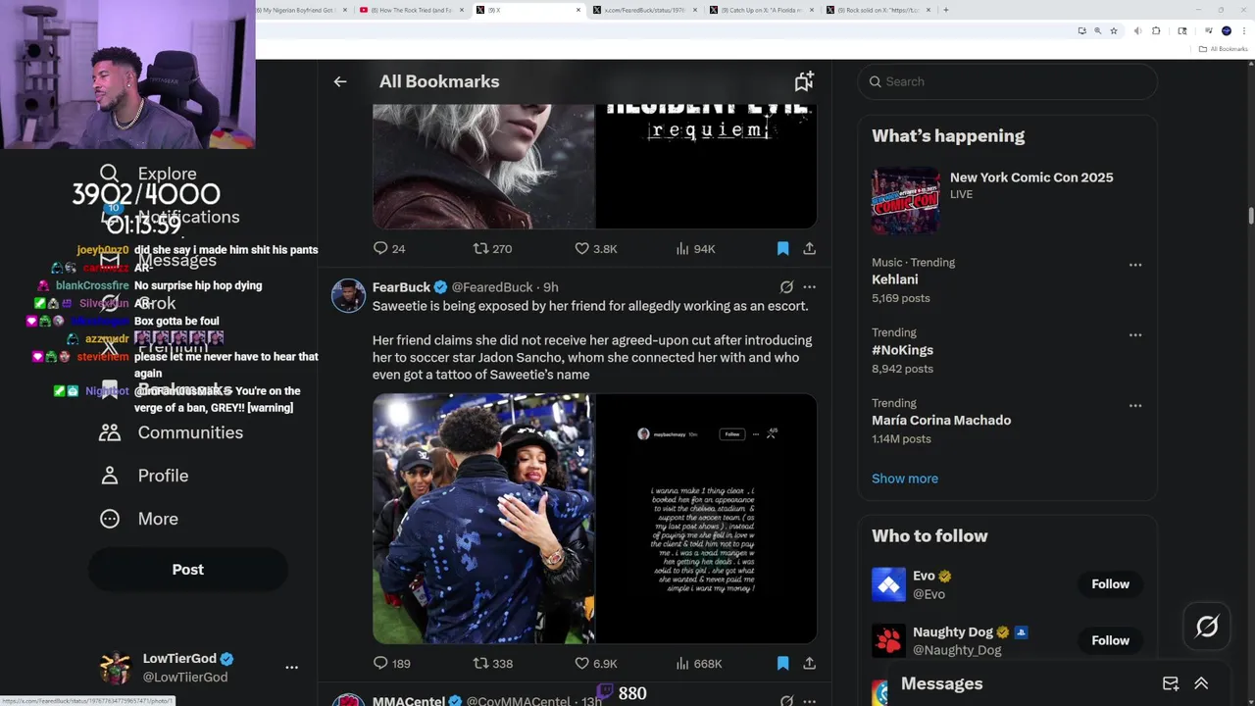The image size is (1255, 706).
Task: Follow the Naughty Dog account
Action: point(1110,640)
